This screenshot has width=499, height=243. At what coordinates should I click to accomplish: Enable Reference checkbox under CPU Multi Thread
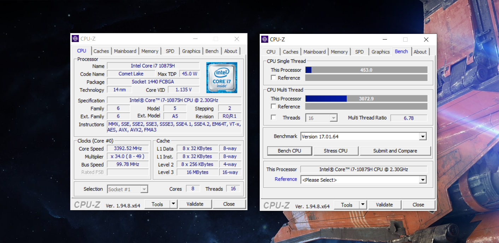tap(274, 106)
